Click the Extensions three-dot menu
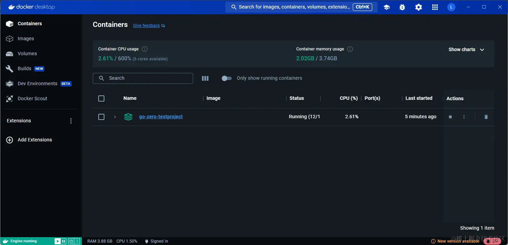508x245 pixels. click(x=71, y=121)
